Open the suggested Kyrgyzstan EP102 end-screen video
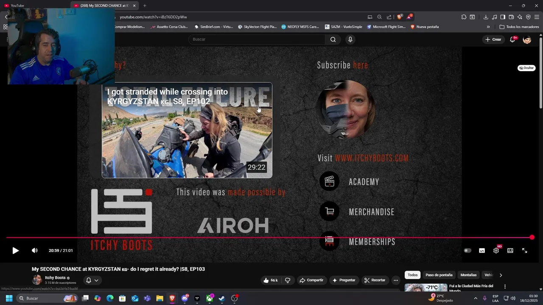Image resolution: width=543 pixels, height=305 pixels. click(187, 130)
